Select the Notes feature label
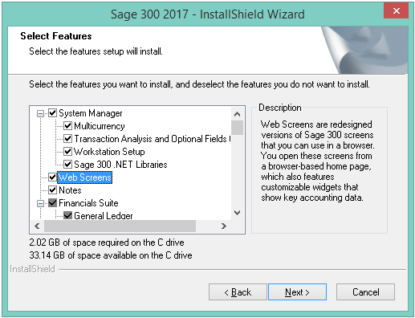415x318 pixels. (70, 190)
